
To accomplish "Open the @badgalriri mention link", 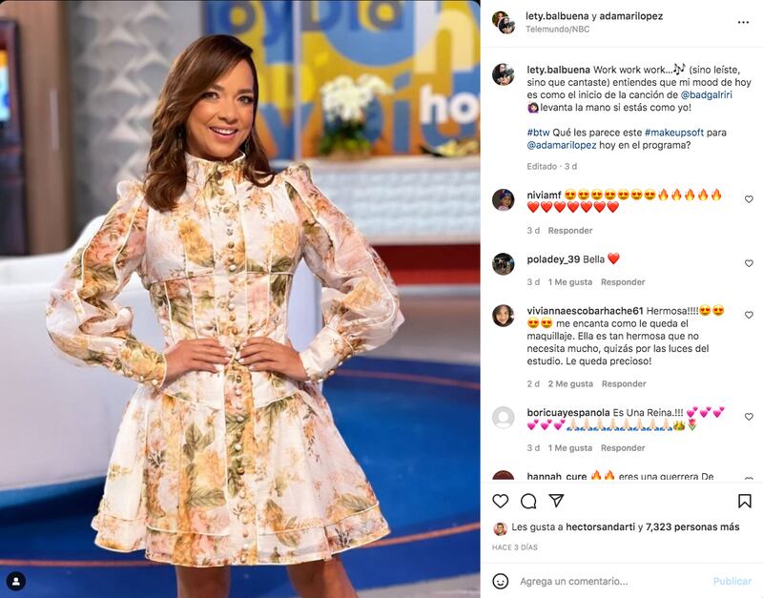I will point(706,94).
